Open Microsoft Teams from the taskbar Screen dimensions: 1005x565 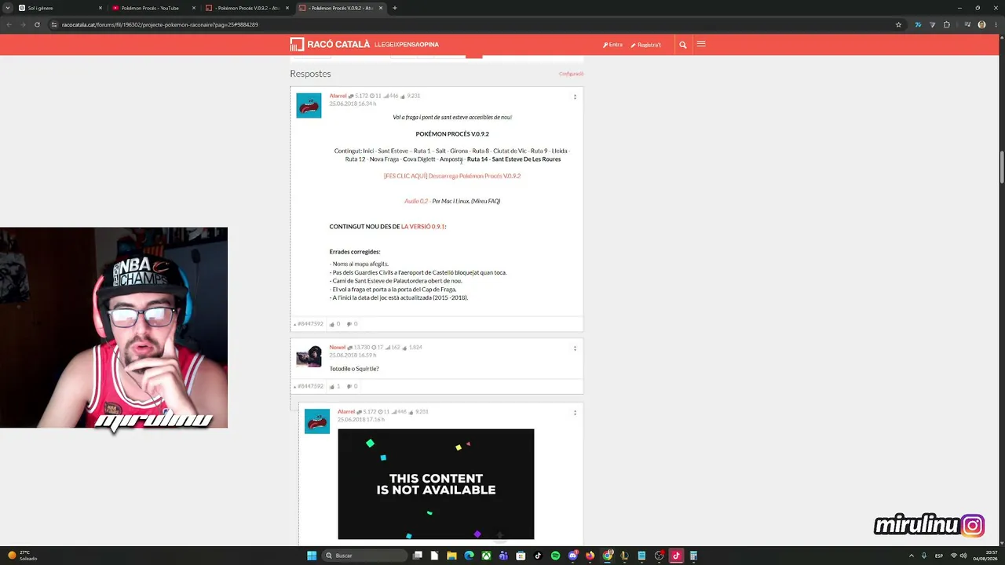[503, 556]
